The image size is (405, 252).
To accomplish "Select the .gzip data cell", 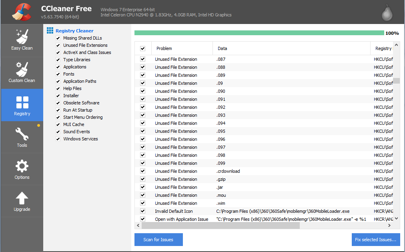I will [221, 179].
